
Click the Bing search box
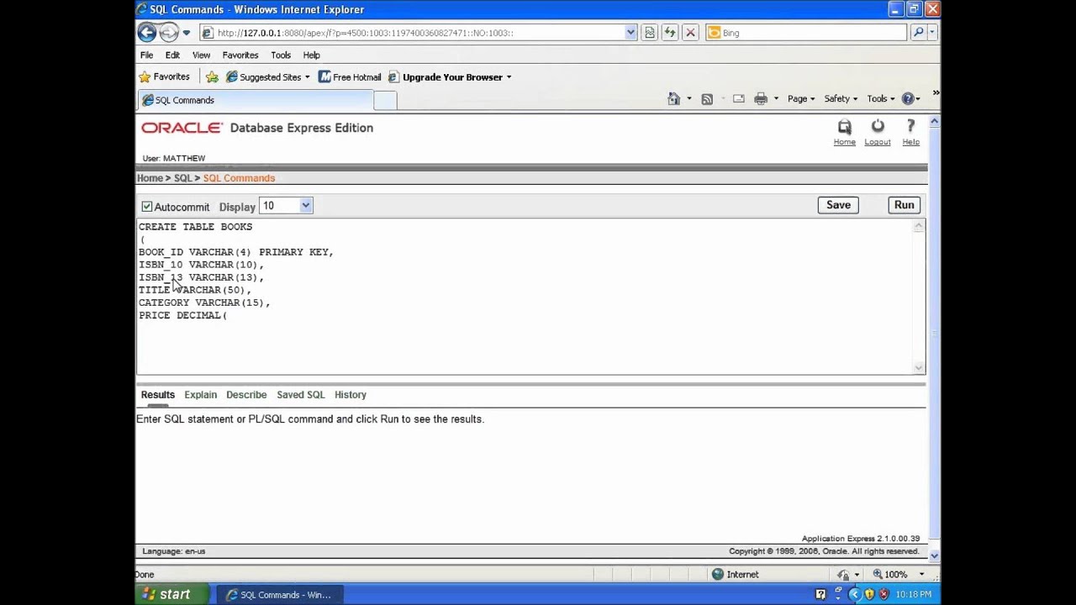point(807,33)
